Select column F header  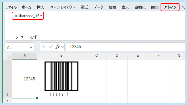(158, 56)
